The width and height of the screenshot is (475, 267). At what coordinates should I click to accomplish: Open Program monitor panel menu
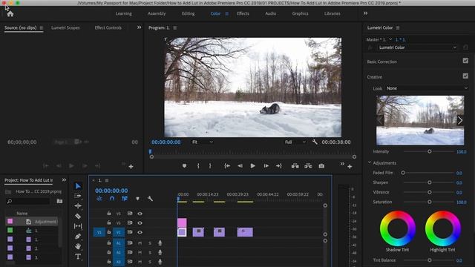click(x=175, y=28)
